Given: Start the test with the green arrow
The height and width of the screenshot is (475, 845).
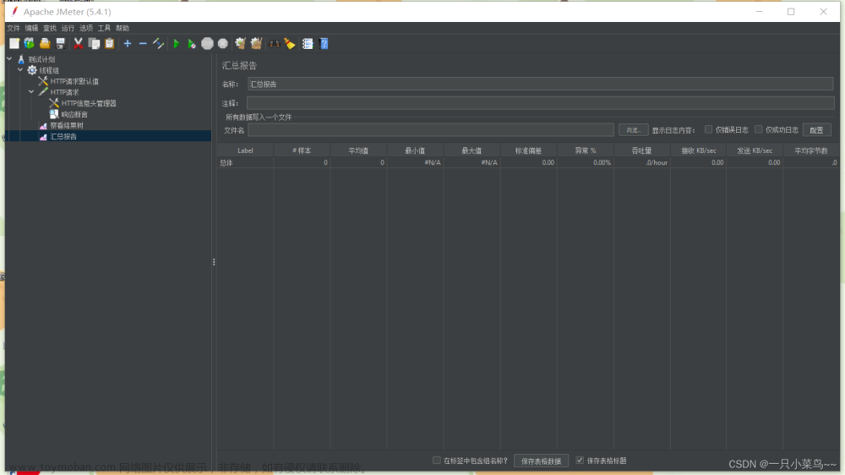Looking at the screenshot, I should (x=177, y=44).
